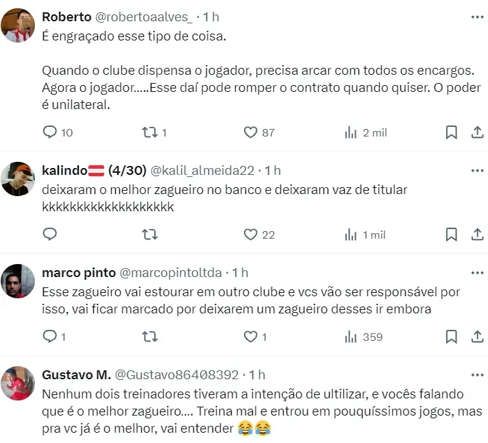The image size is (488, 443).
Task: Share kalindo's tweet
Action: (x=477, y=235)
